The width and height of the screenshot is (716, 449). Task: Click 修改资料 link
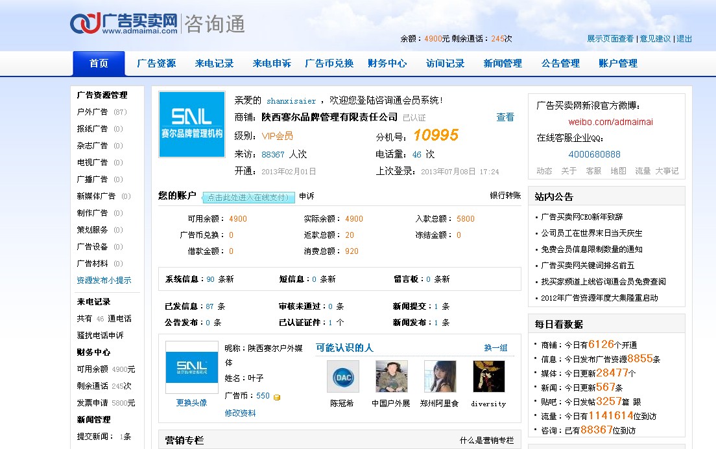tap(240, 413)
